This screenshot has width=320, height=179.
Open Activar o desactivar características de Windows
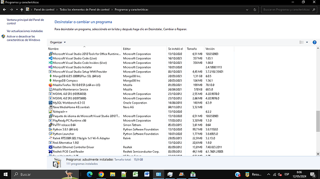[23, 38]
